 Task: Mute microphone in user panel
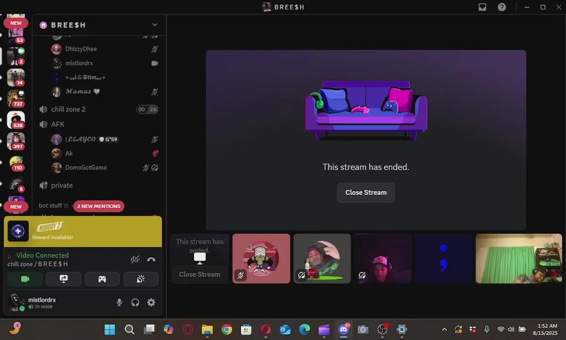click(x=119, y=302)
